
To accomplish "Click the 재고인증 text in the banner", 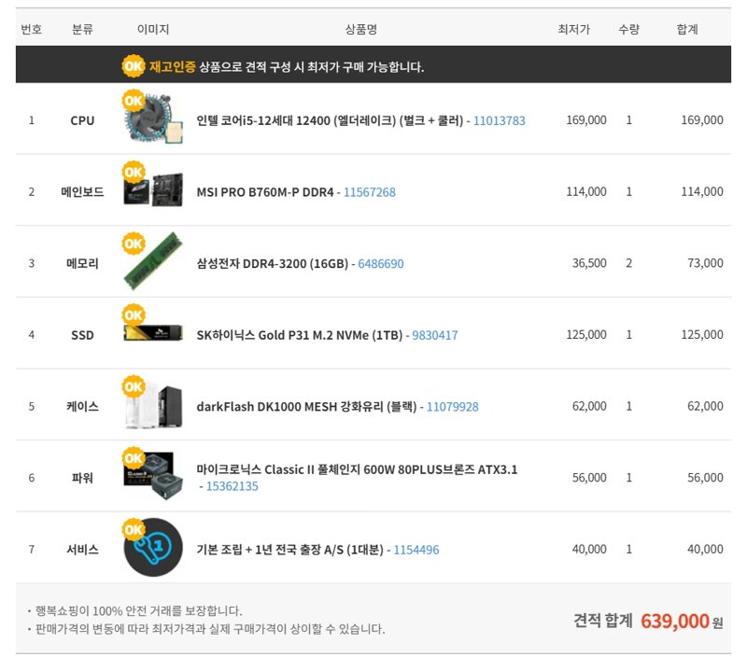I will [173, 66].
